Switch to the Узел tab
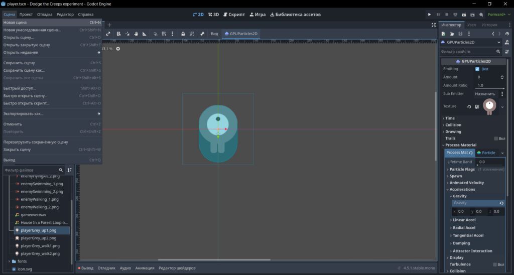 pyautogui.click(x=471, y=25)
